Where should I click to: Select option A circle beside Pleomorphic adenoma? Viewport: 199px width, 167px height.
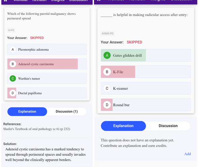13,49
